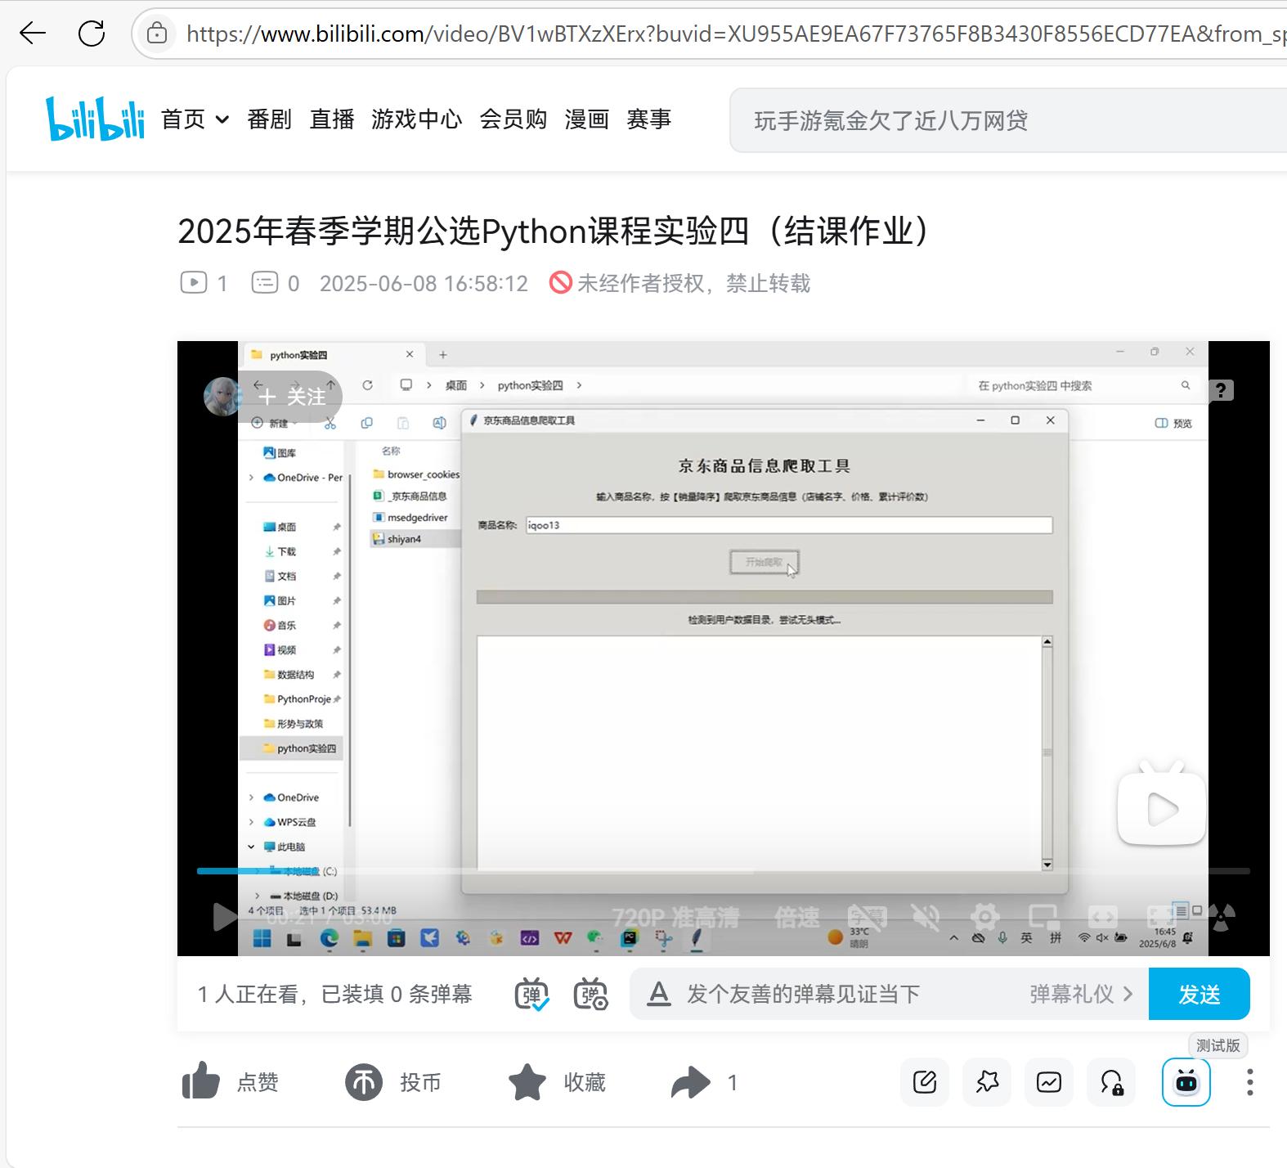Viewport: 1287px width, 1168px height.
Task: Click the bilibili search box
Action: tap(1008, 120)
